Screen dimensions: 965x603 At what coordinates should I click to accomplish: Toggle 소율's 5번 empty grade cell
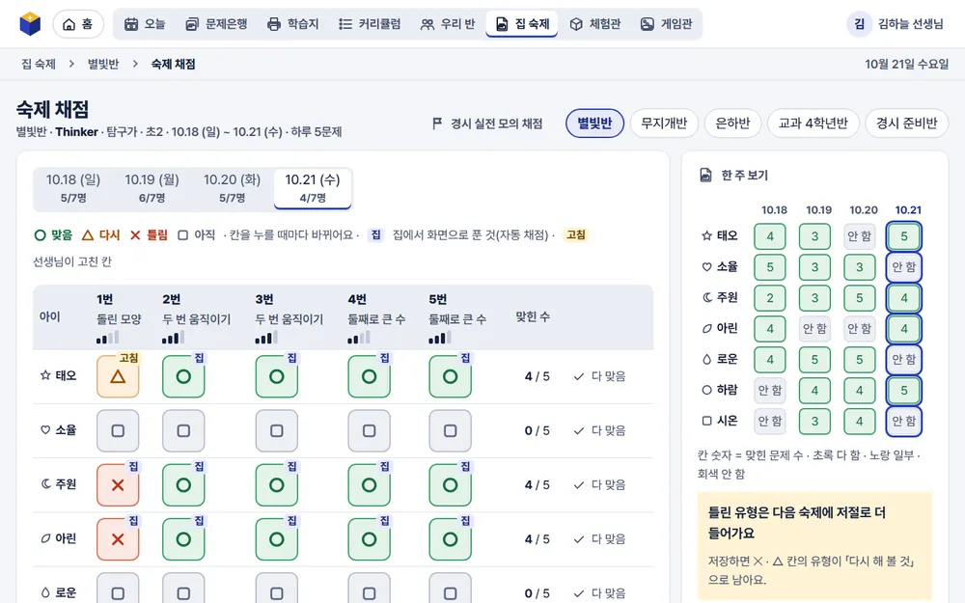coord(450,430)
